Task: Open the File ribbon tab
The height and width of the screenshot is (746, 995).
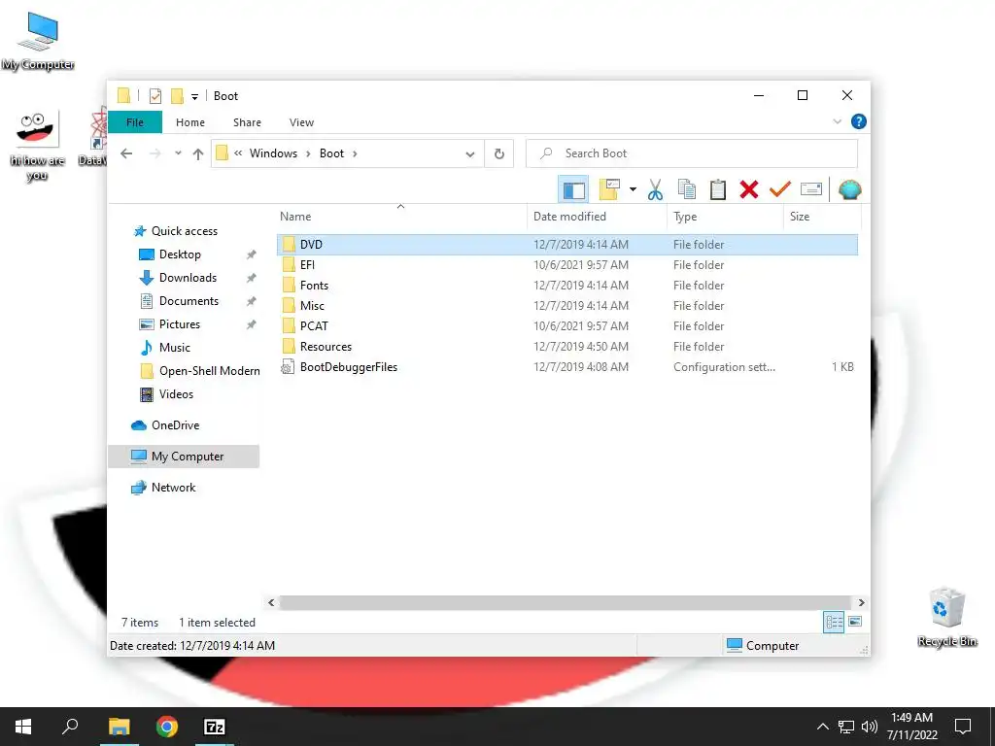Action: pyautogui.click(x=135, y=122)
